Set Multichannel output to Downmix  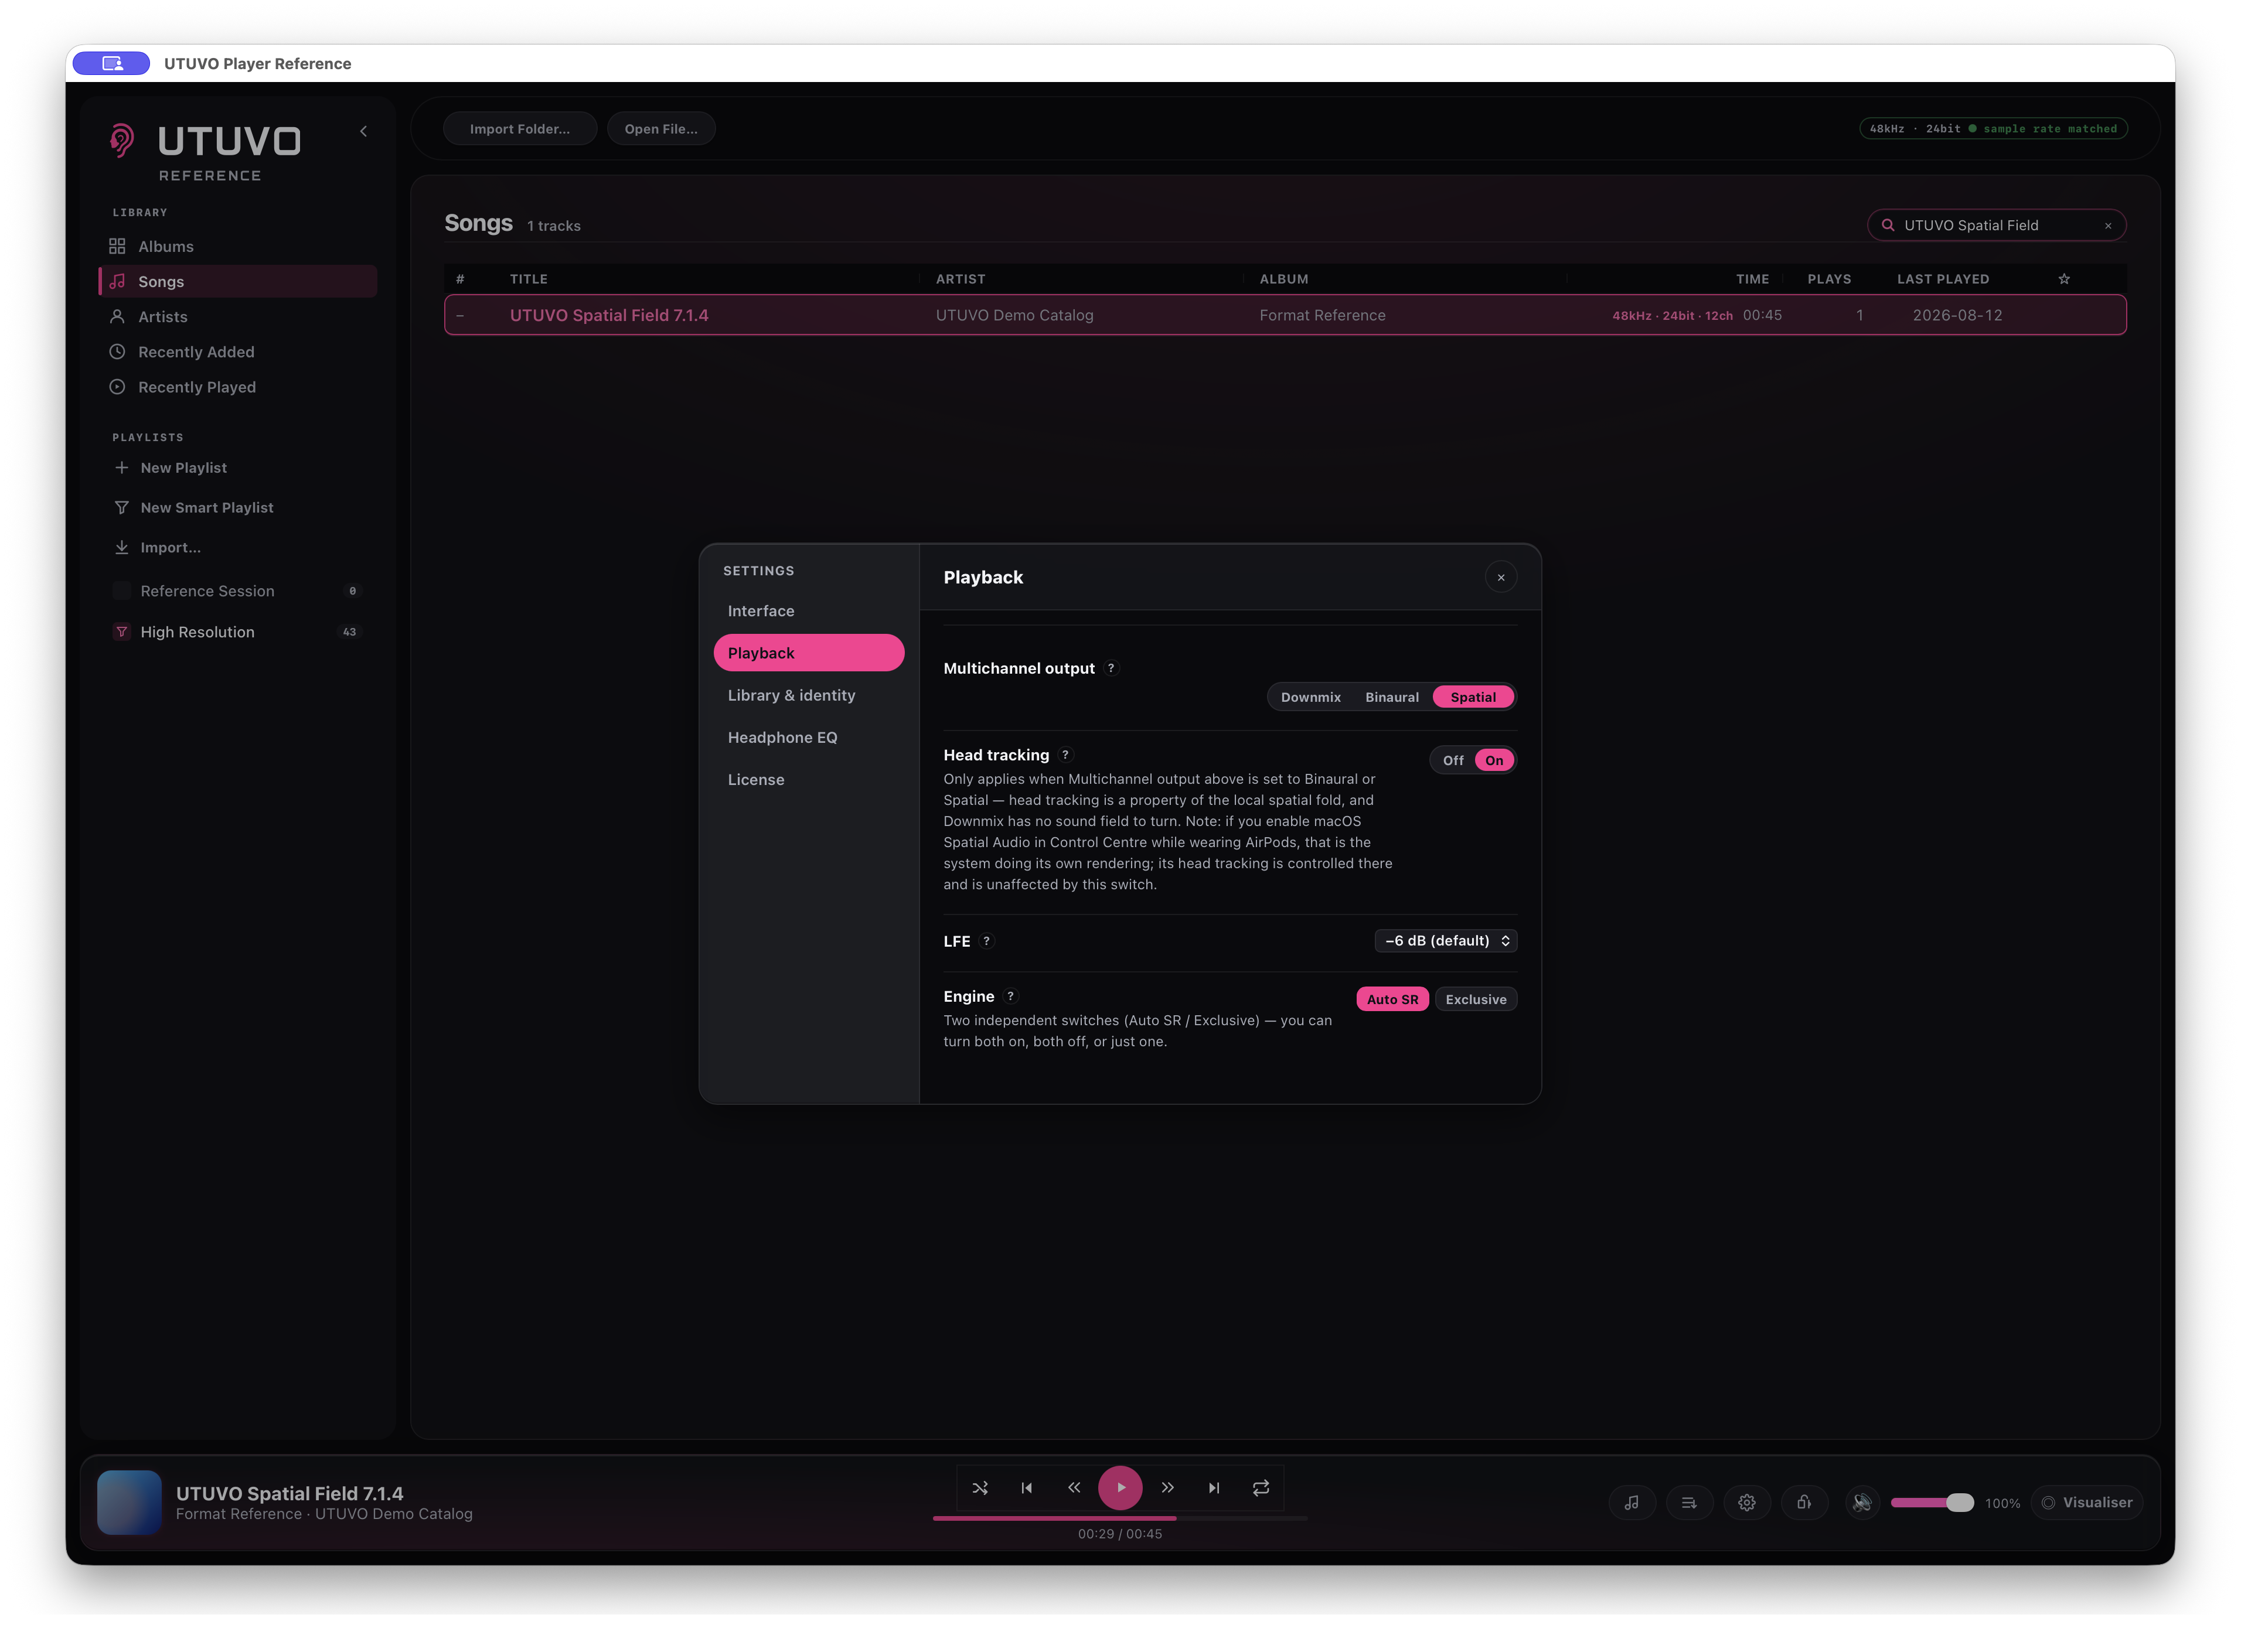pos(1310,697)
